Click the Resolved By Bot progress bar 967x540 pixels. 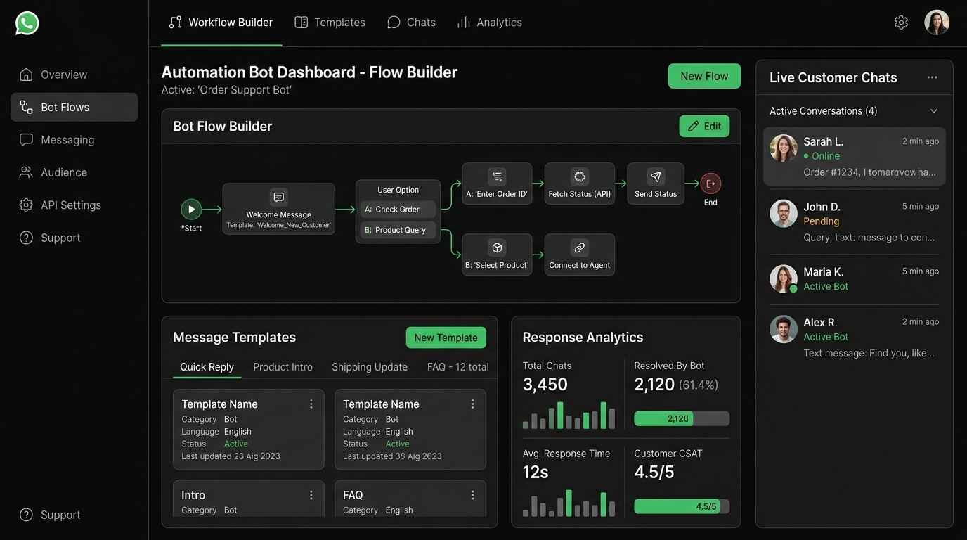(682, 418)
